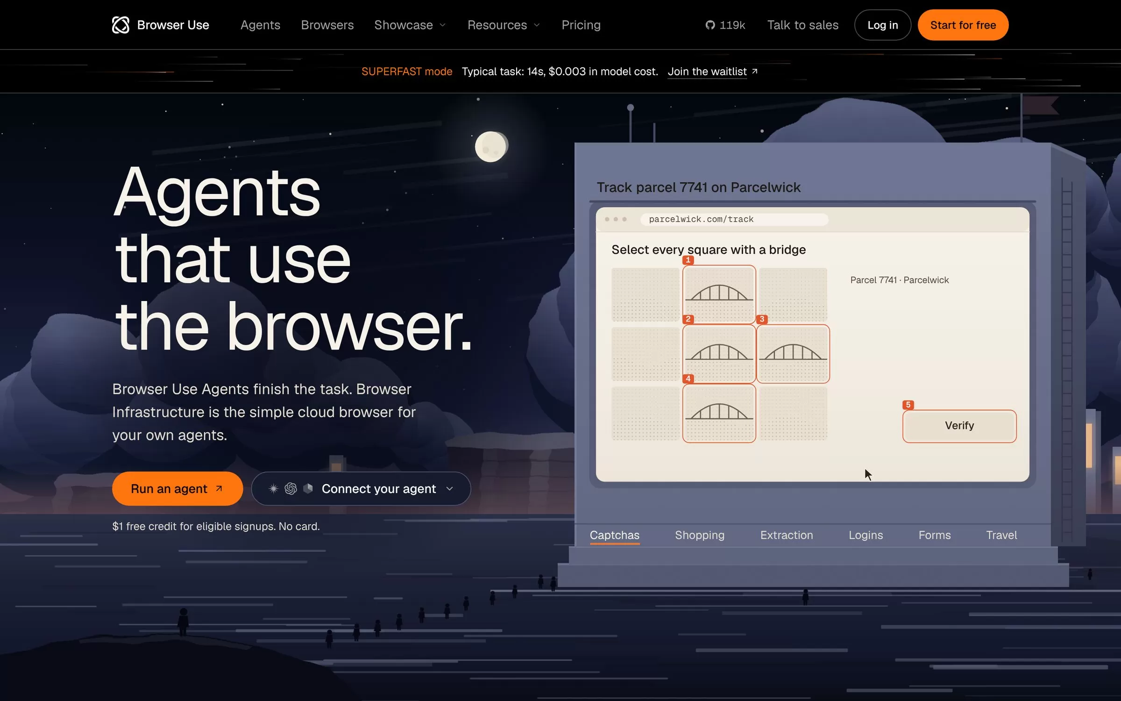Expand the Showcase menu chevron
1121x701 pixels.
pos(442,25)
